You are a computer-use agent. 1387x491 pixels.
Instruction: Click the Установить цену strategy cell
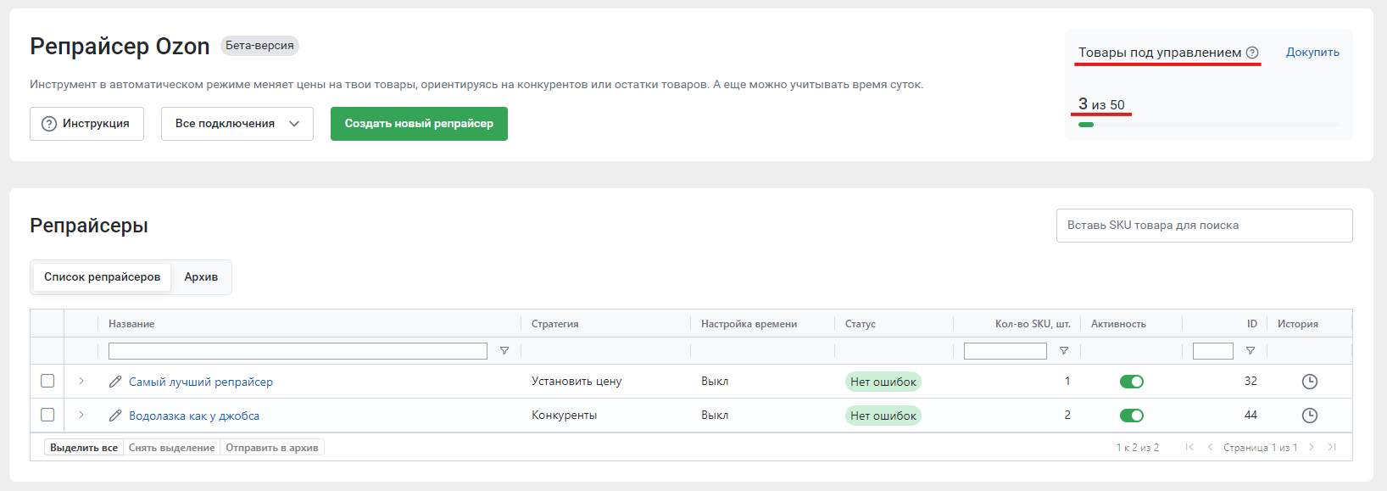click(577, 381)
